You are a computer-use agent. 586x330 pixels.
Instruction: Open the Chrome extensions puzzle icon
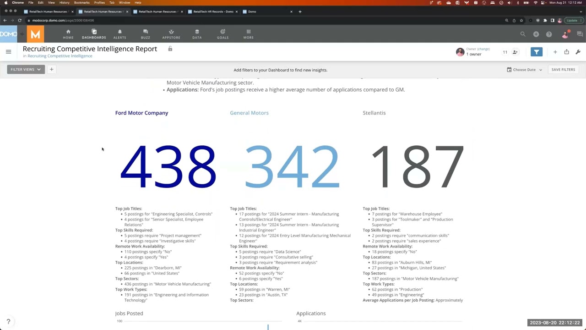pos(545,20)
